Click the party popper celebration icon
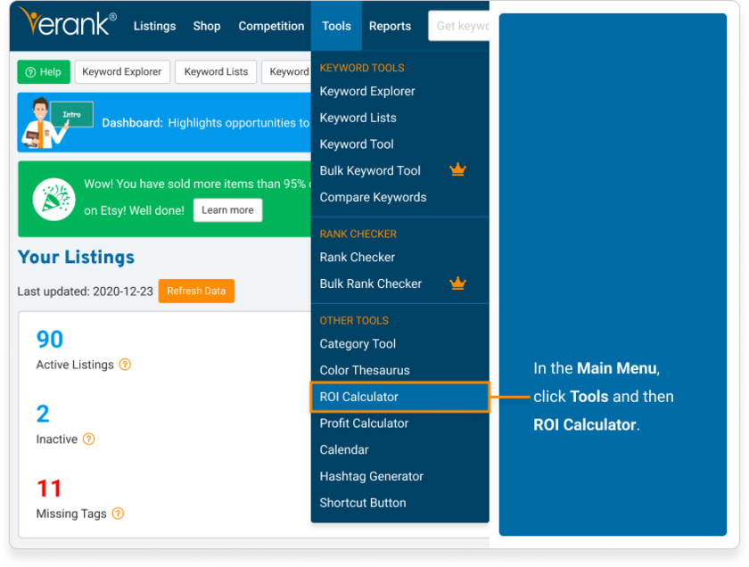749x567 pixels. pyautogui.click(x=54, y=199)
